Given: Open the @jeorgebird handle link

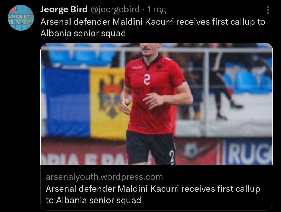Looking at the screenshot, I should point(115,10).
